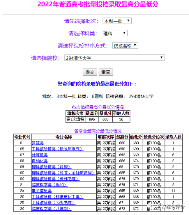Select major code 2G cell

(22, 209)
